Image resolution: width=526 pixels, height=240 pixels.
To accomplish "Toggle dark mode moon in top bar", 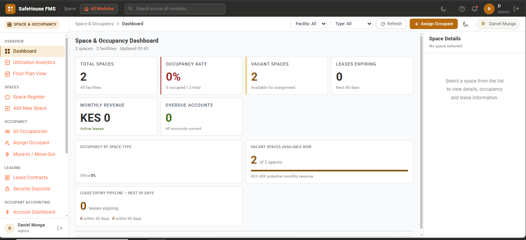I will (x=444, y=9).
